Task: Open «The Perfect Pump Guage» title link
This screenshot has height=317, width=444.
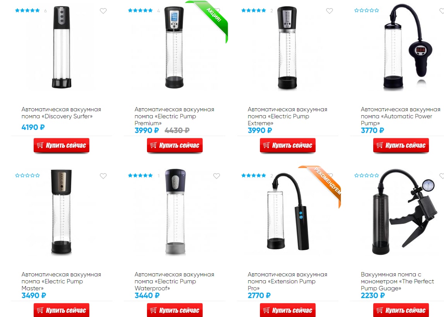Action: click(397, 281)
